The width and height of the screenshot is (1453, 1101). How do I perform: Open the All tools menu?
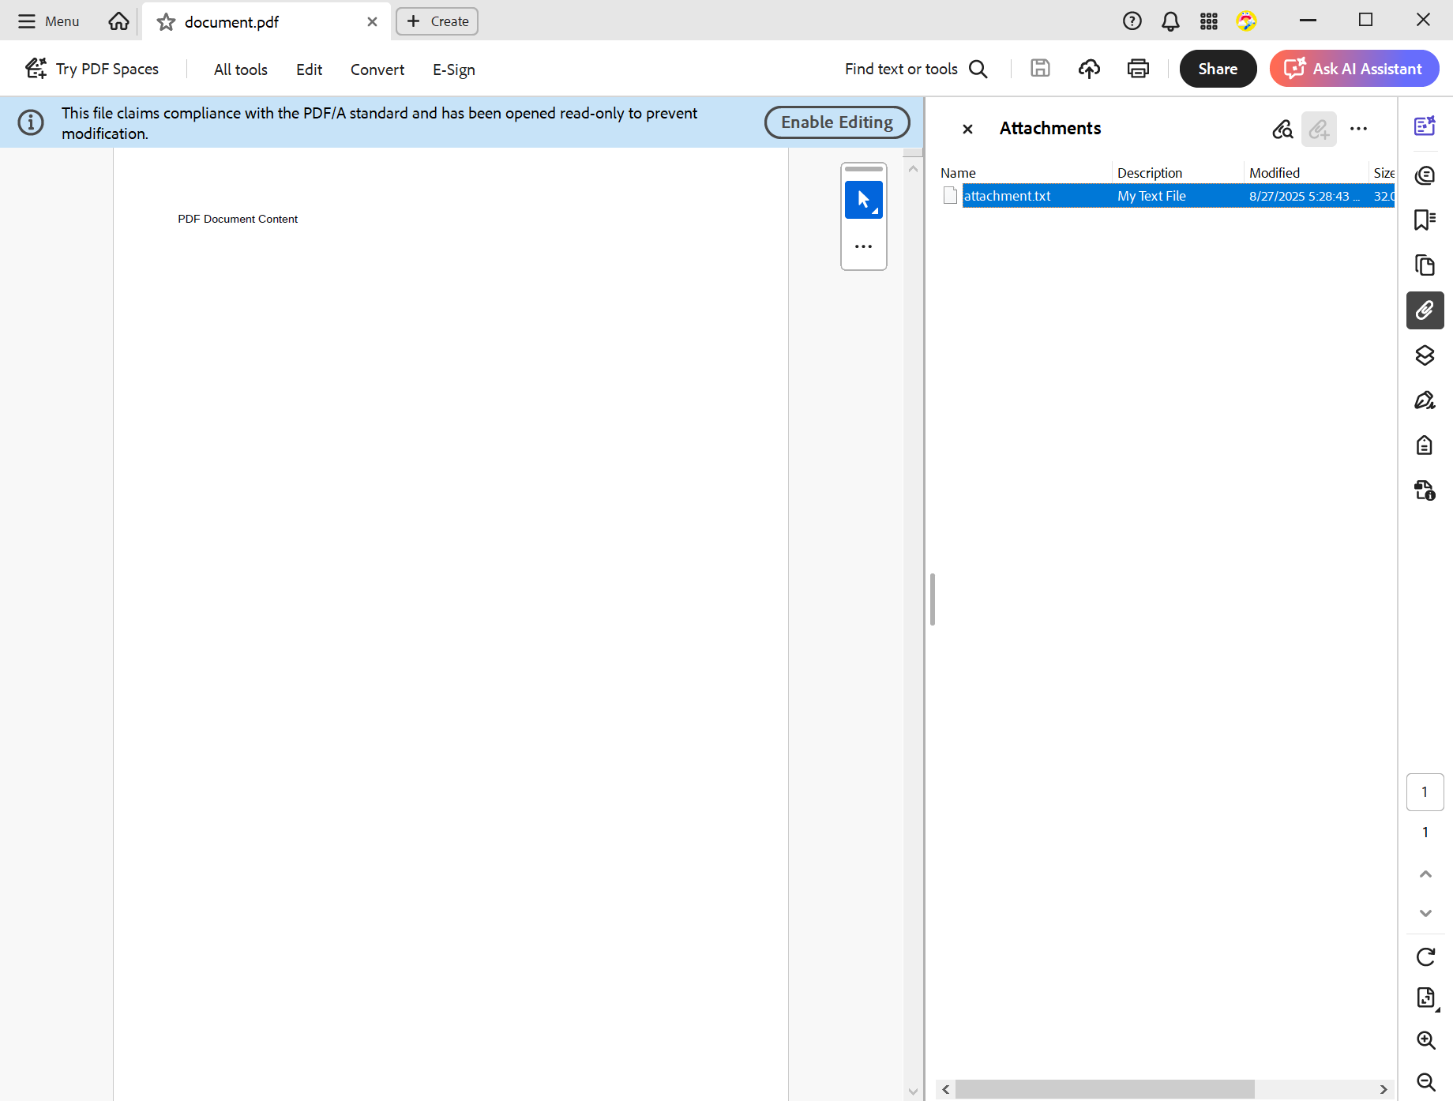(x=240, y=70)
